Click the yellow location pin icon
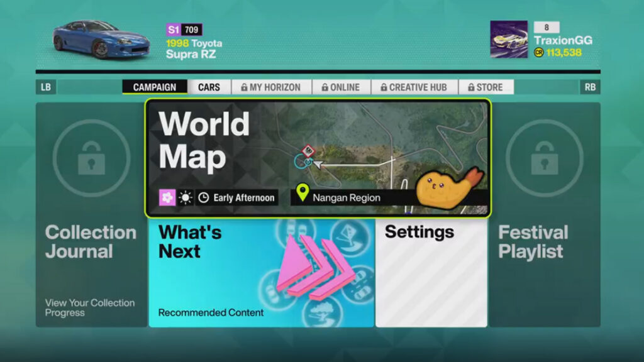644x362 pixels. point(303,194)
